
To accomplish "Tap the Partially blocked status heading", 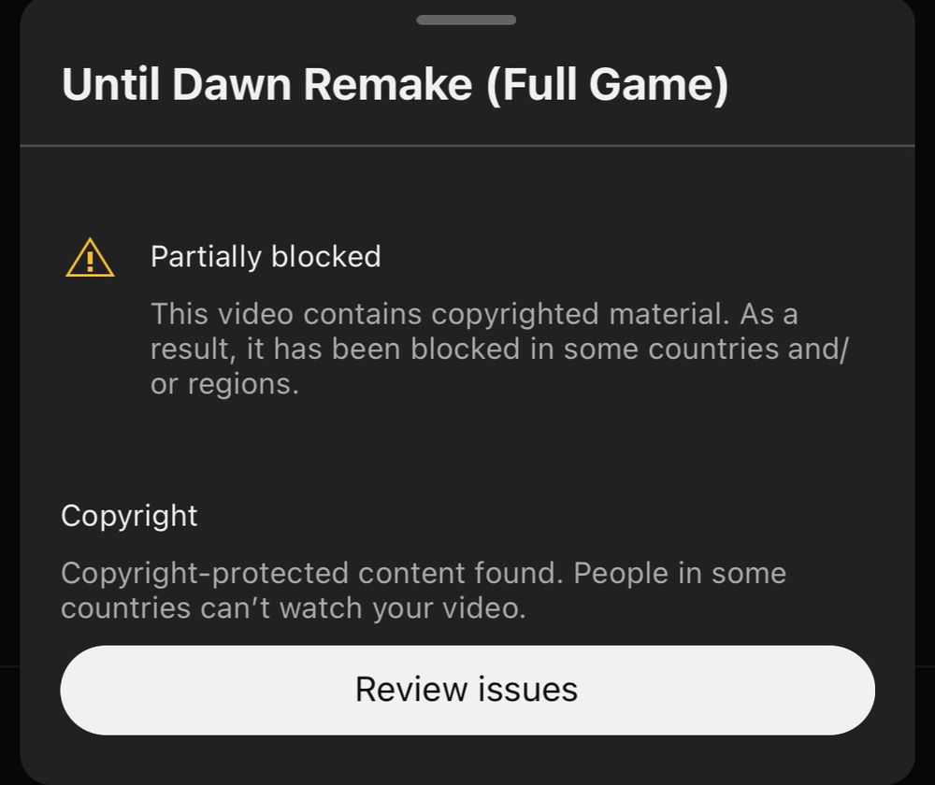I will click(x=266, y=257).
